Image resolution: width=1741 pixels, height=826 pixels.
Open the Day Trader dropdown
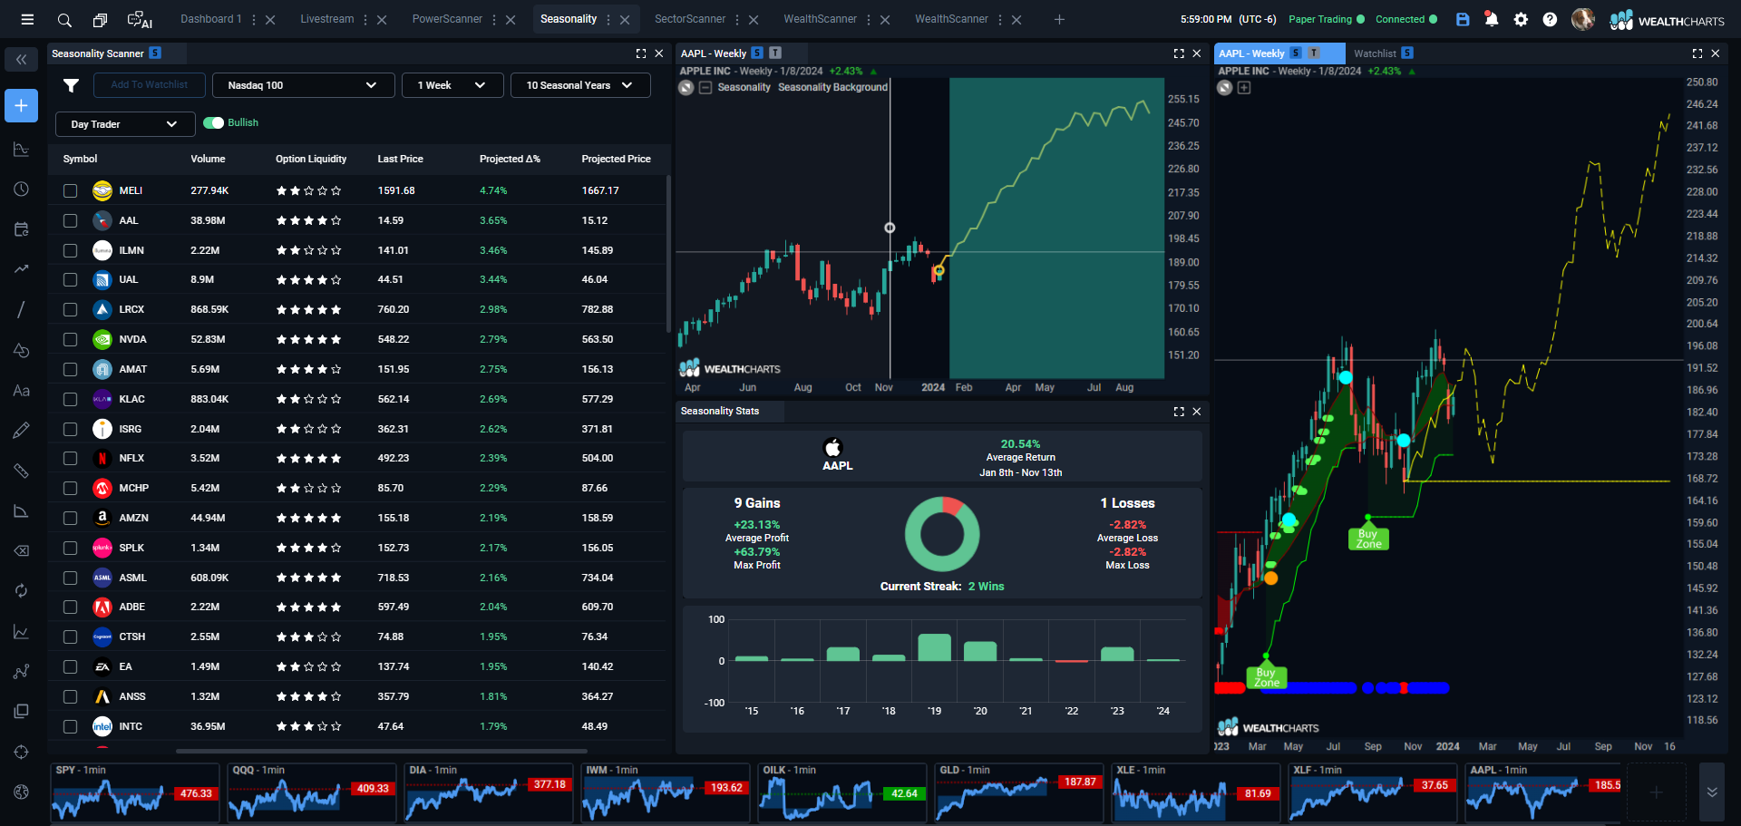(x=125, y=124)
